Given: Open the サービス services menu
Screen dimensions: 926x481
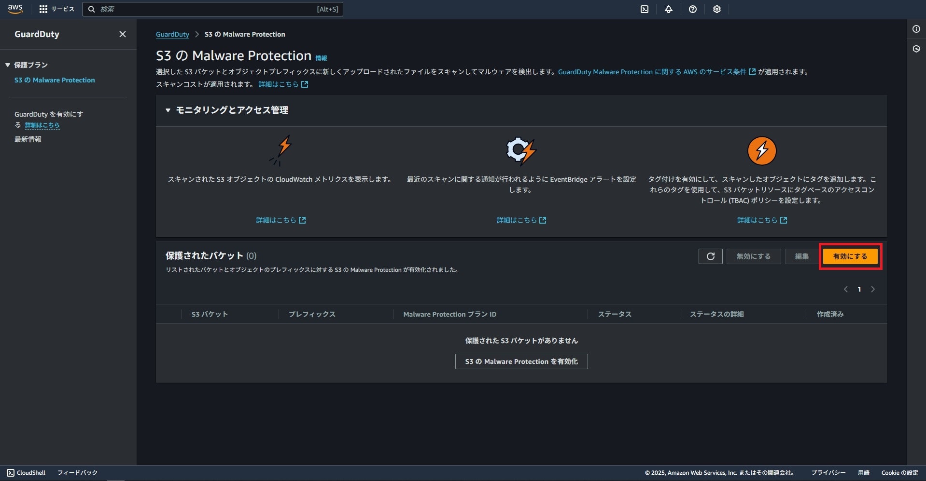Looking at the screenshot, I should pyautogui.click(x=56, y=9).
